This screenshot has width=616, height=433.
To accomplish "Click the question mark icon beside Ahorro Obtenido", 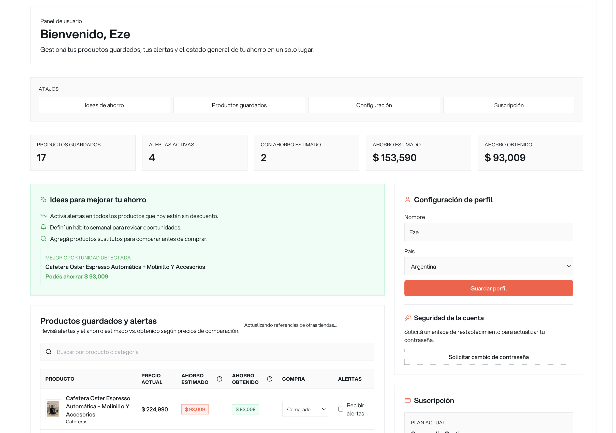I will tap(269, 379).
